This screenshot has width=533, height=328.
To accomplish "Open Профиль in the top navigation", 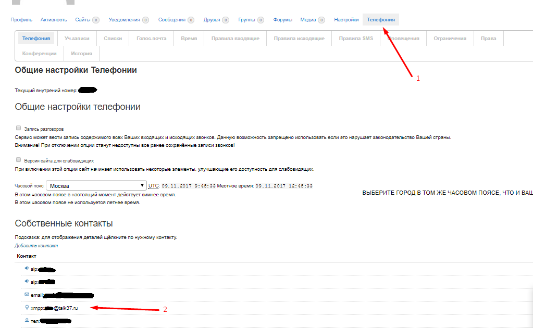I will tap(21, 20).
